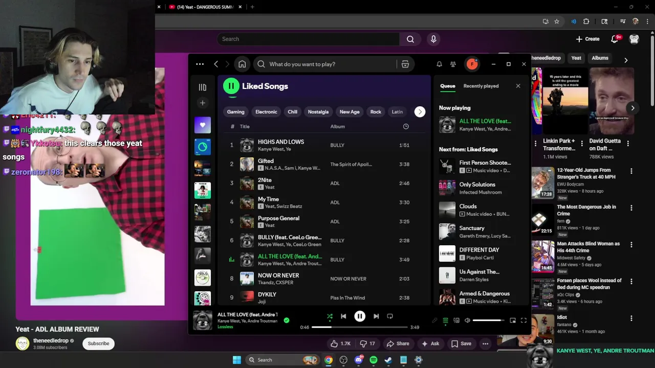The image size is (655, 368).
Task: Like the YouTube video
Action: coord(340,343)
